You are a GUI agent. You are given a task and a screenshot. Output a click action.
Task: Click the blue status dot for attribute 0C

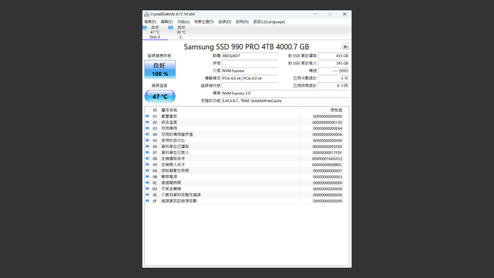coord(147,182)
